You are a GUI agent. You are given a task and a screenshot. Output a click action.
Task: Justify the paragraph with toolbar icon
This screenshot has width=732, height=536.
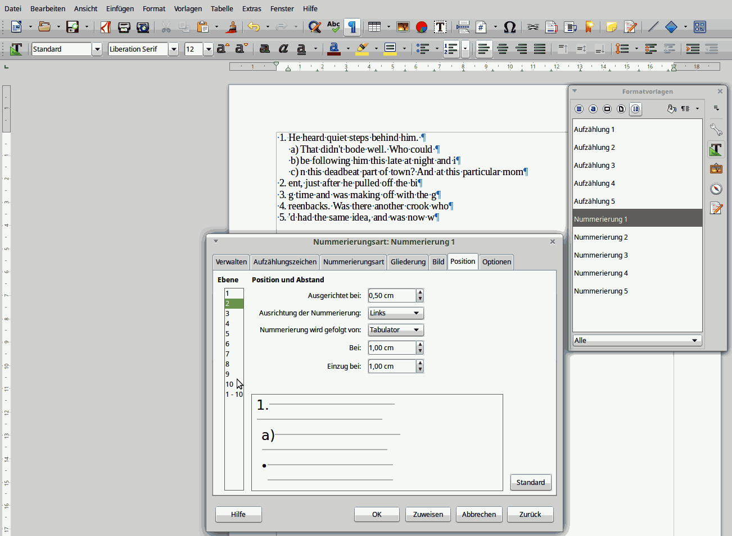(x=540, y=49)
